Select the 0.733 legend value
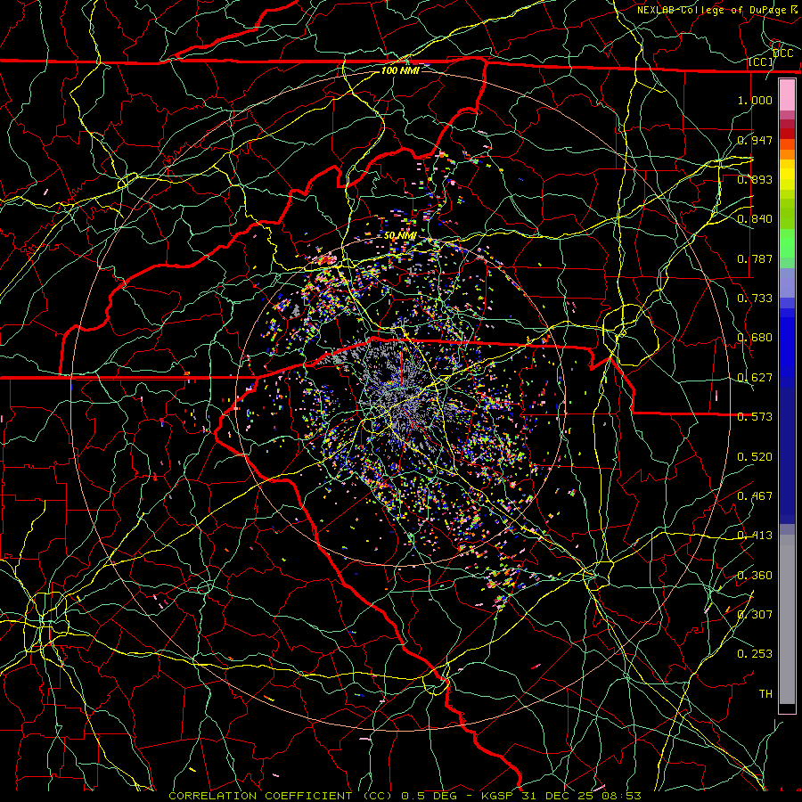Viewport: 802px width, 802px height. pos(755,299)
